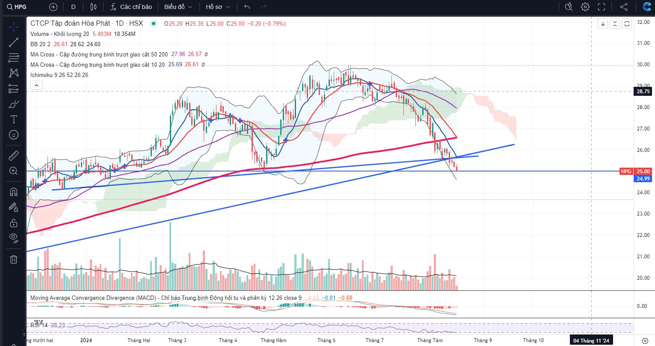
Task: Toggle hide all drawings eye icon
Action: point(14,238)
